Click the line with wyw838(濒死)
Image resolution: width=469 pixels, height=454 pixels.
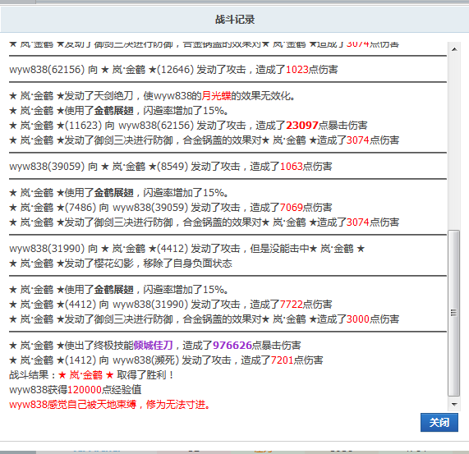[166, 360]
